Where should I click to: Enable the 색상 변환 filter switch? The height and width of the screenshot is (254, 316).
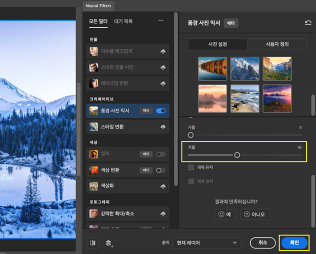click(x=161, y=170)
